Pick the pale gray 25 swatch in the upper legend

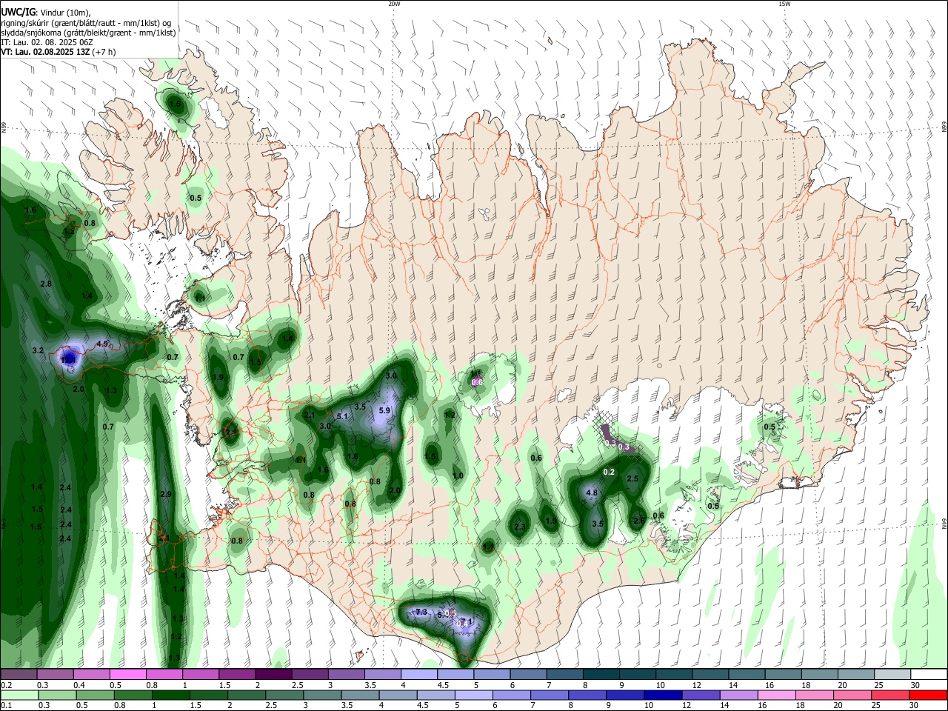pyautogui.click(x=892, y=674)
